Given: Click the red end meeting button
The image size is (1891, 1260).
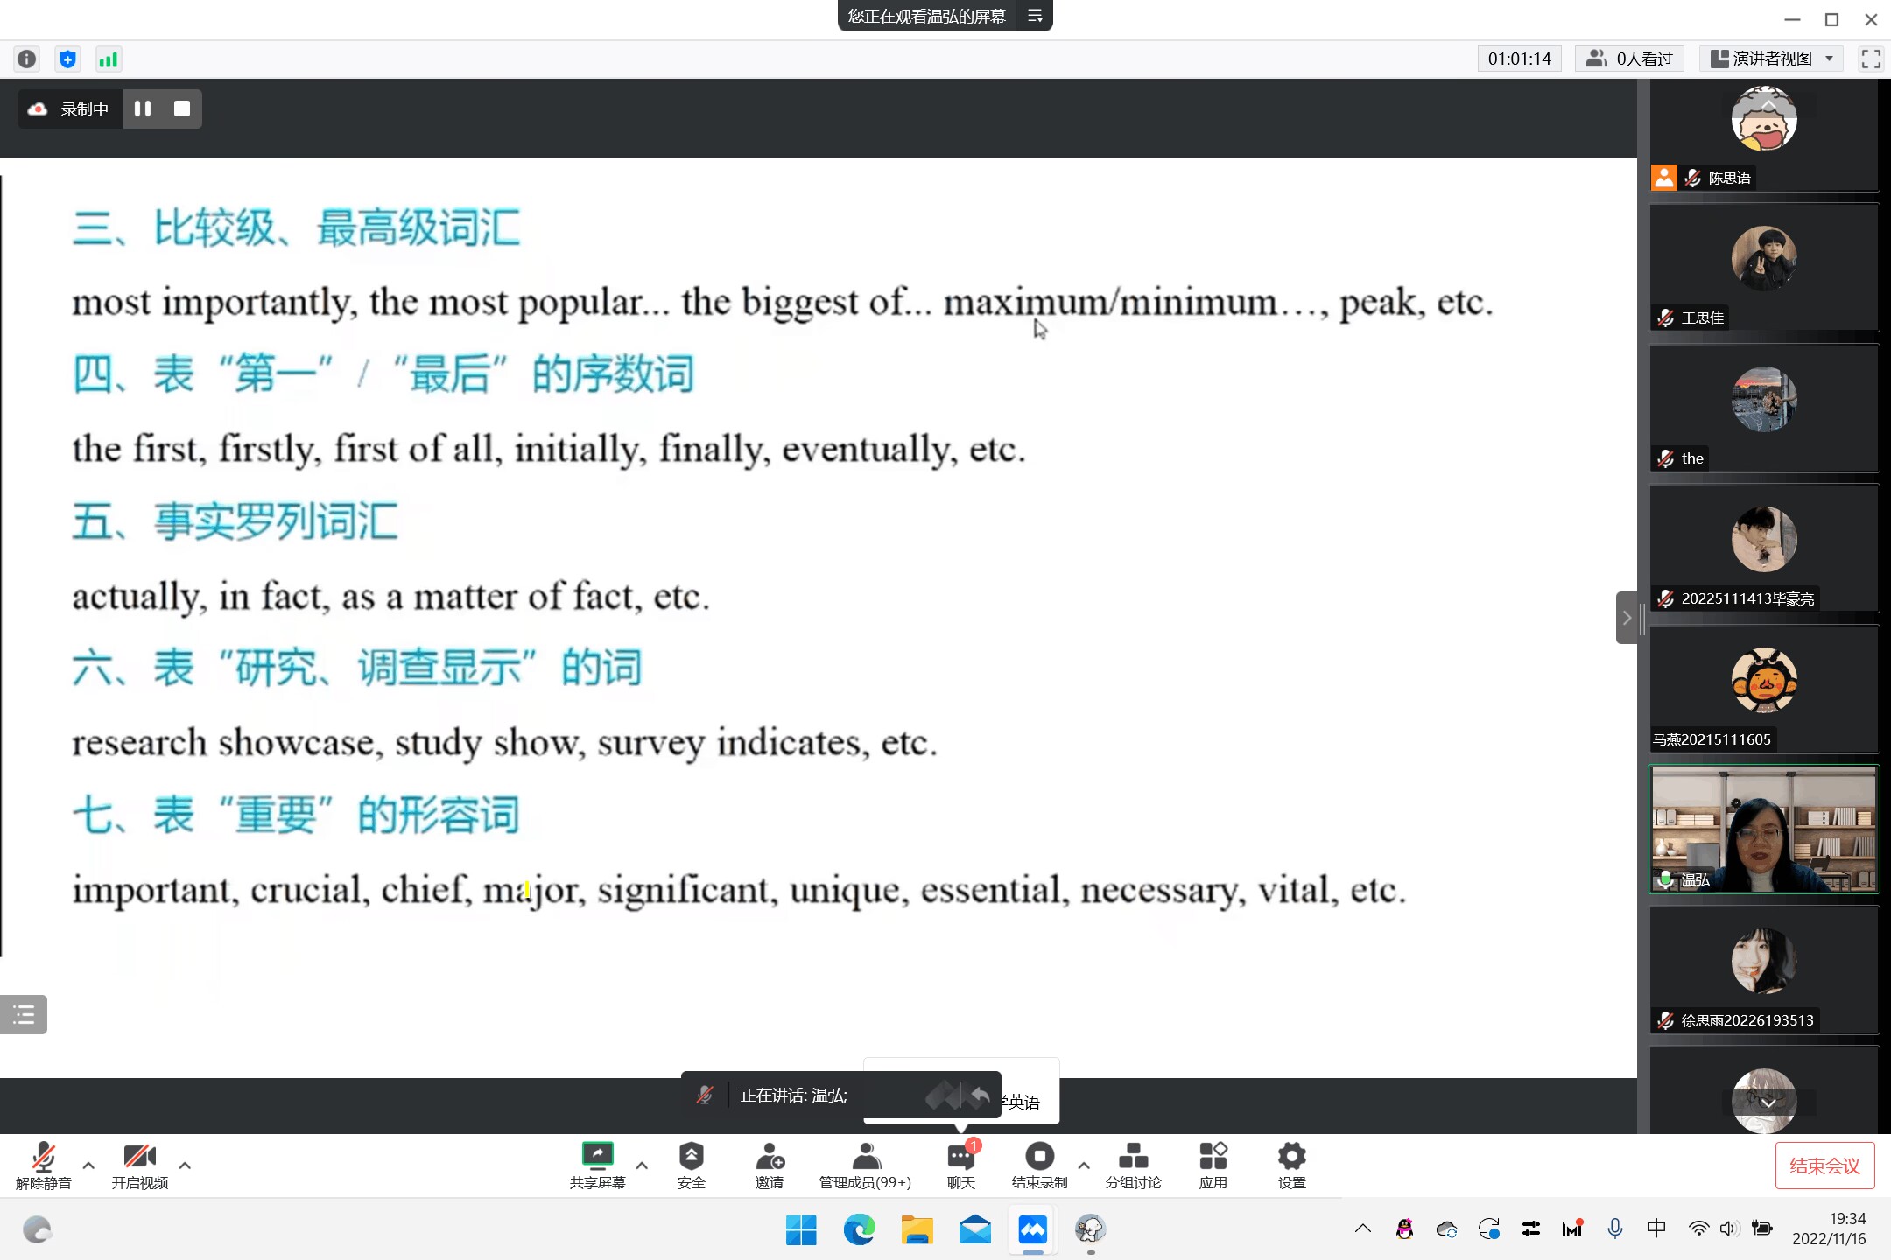Looking at the screenshot, I should [1824, 1165].
